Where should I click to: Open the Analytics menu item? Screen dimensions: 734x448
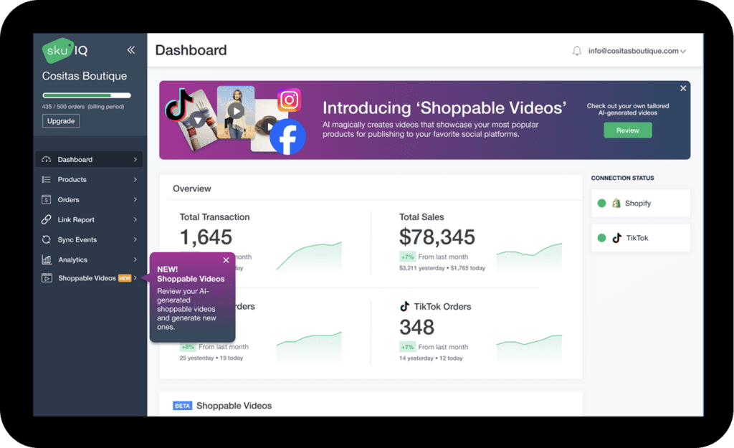click(89, 259)
